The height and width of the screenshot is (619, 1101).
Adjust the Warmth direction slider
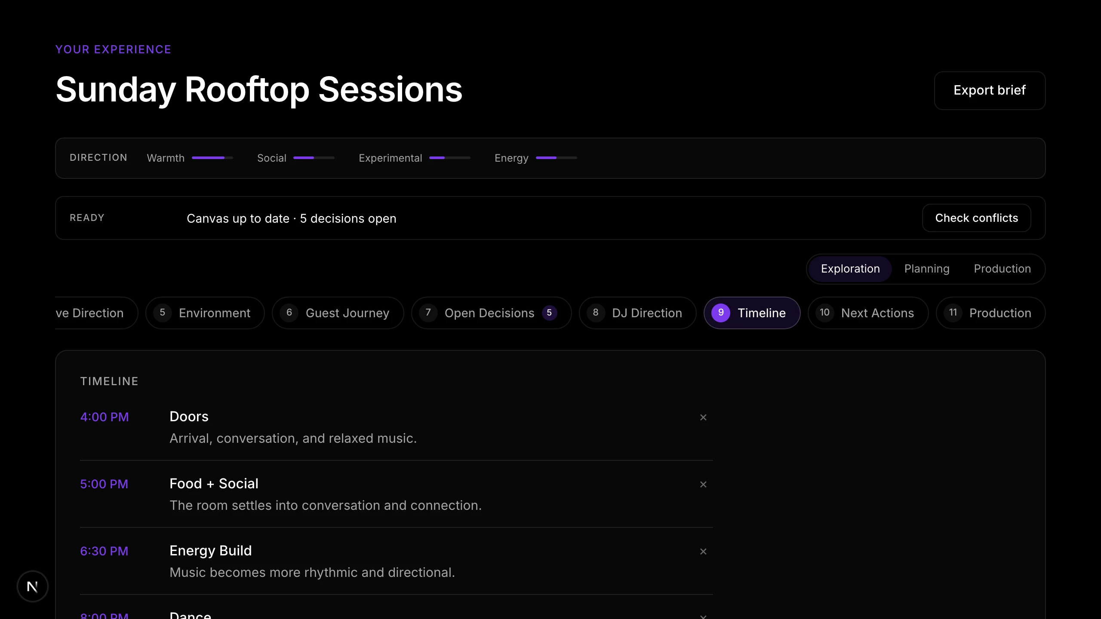(x=212, y=158)
